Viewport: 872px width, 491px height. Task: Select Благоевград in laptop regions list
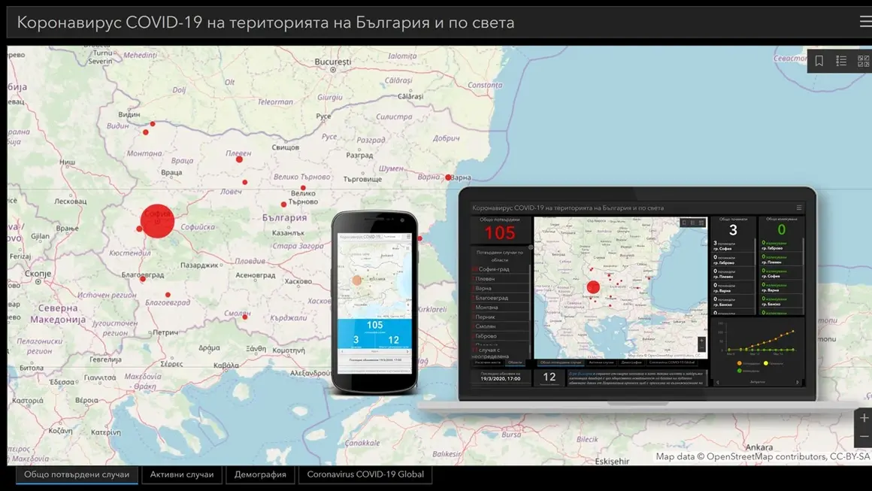tap(500, 298)
